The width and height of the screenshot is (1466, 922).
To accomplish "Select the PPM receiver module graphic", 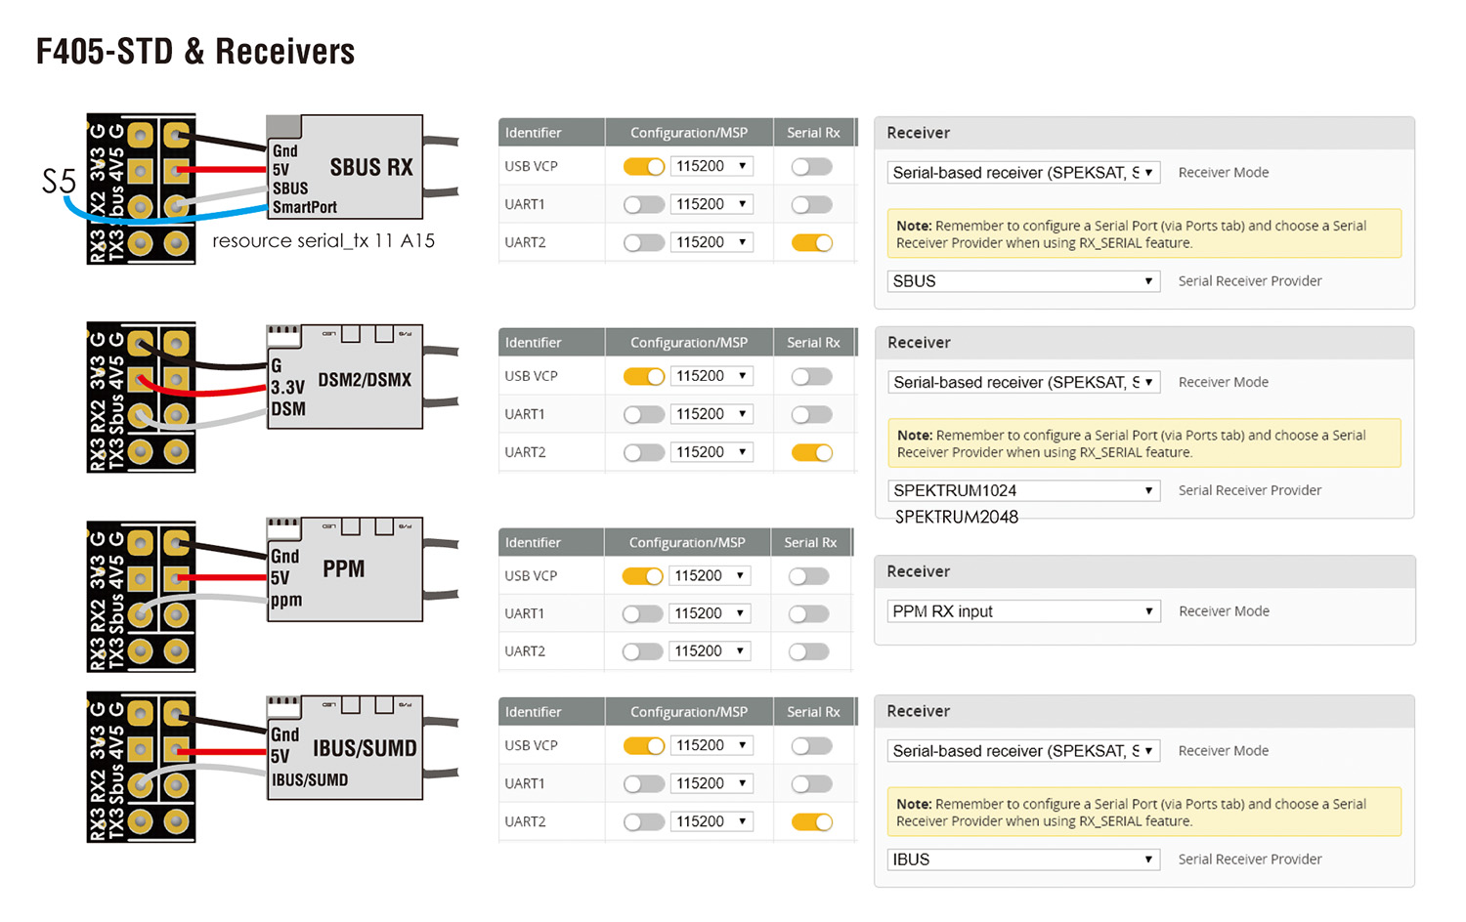I will point(344,569).
